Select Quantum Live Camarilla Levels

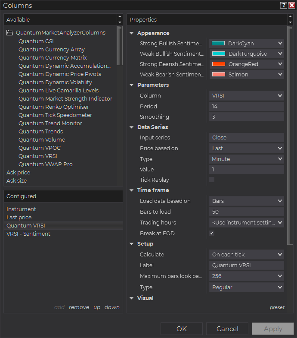tap(59, 91)
